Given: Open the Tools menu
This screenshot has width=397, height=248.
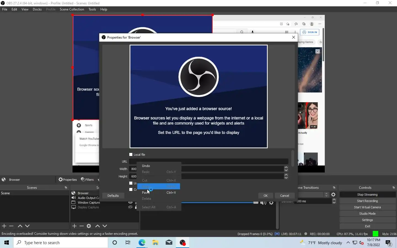Looking at the screenshot, I should [x=92, y=9].
